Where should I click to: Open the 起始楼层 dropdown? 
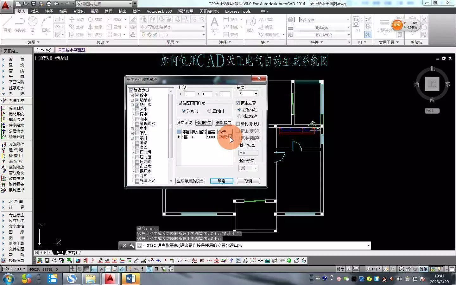[x=256, y=168]
